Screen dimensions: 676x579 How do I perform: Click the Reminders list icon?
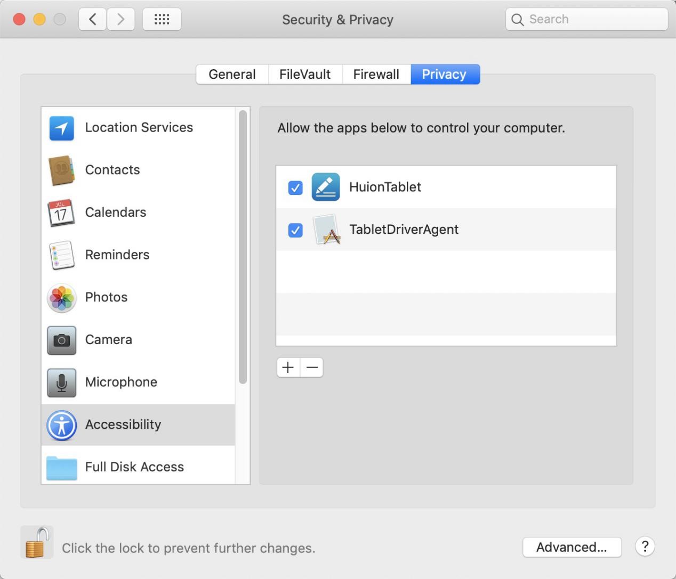(61, 255)
